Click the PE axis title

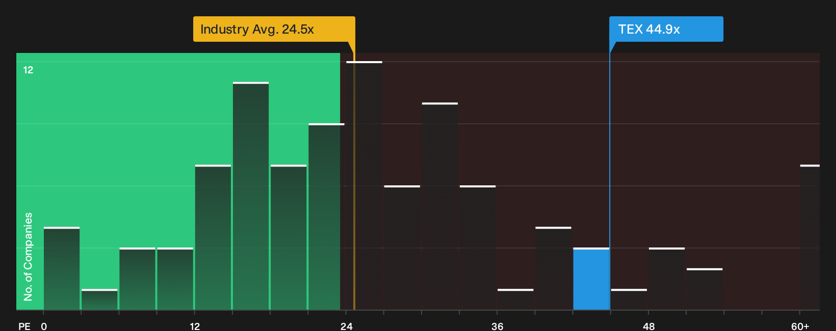(x=24, y=326)
